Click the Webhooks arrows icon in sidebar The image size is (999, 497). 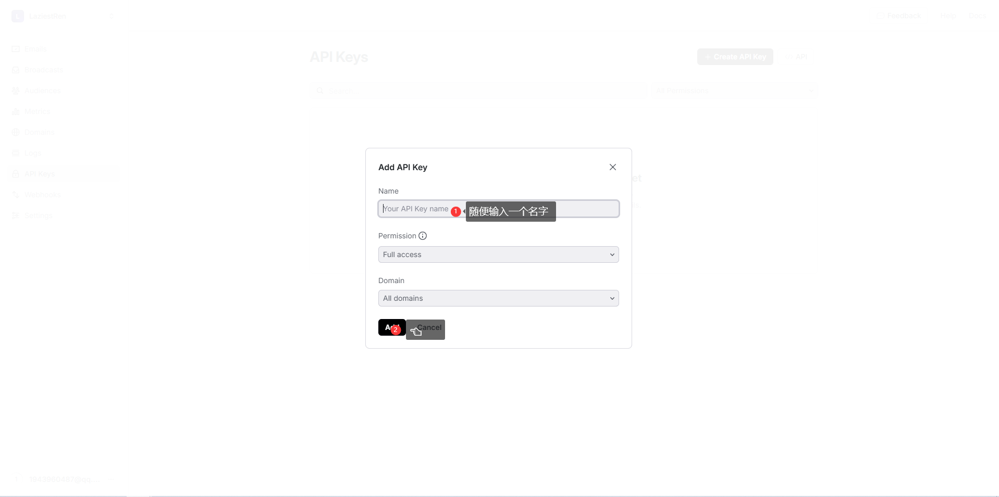[x=16, y=195]
